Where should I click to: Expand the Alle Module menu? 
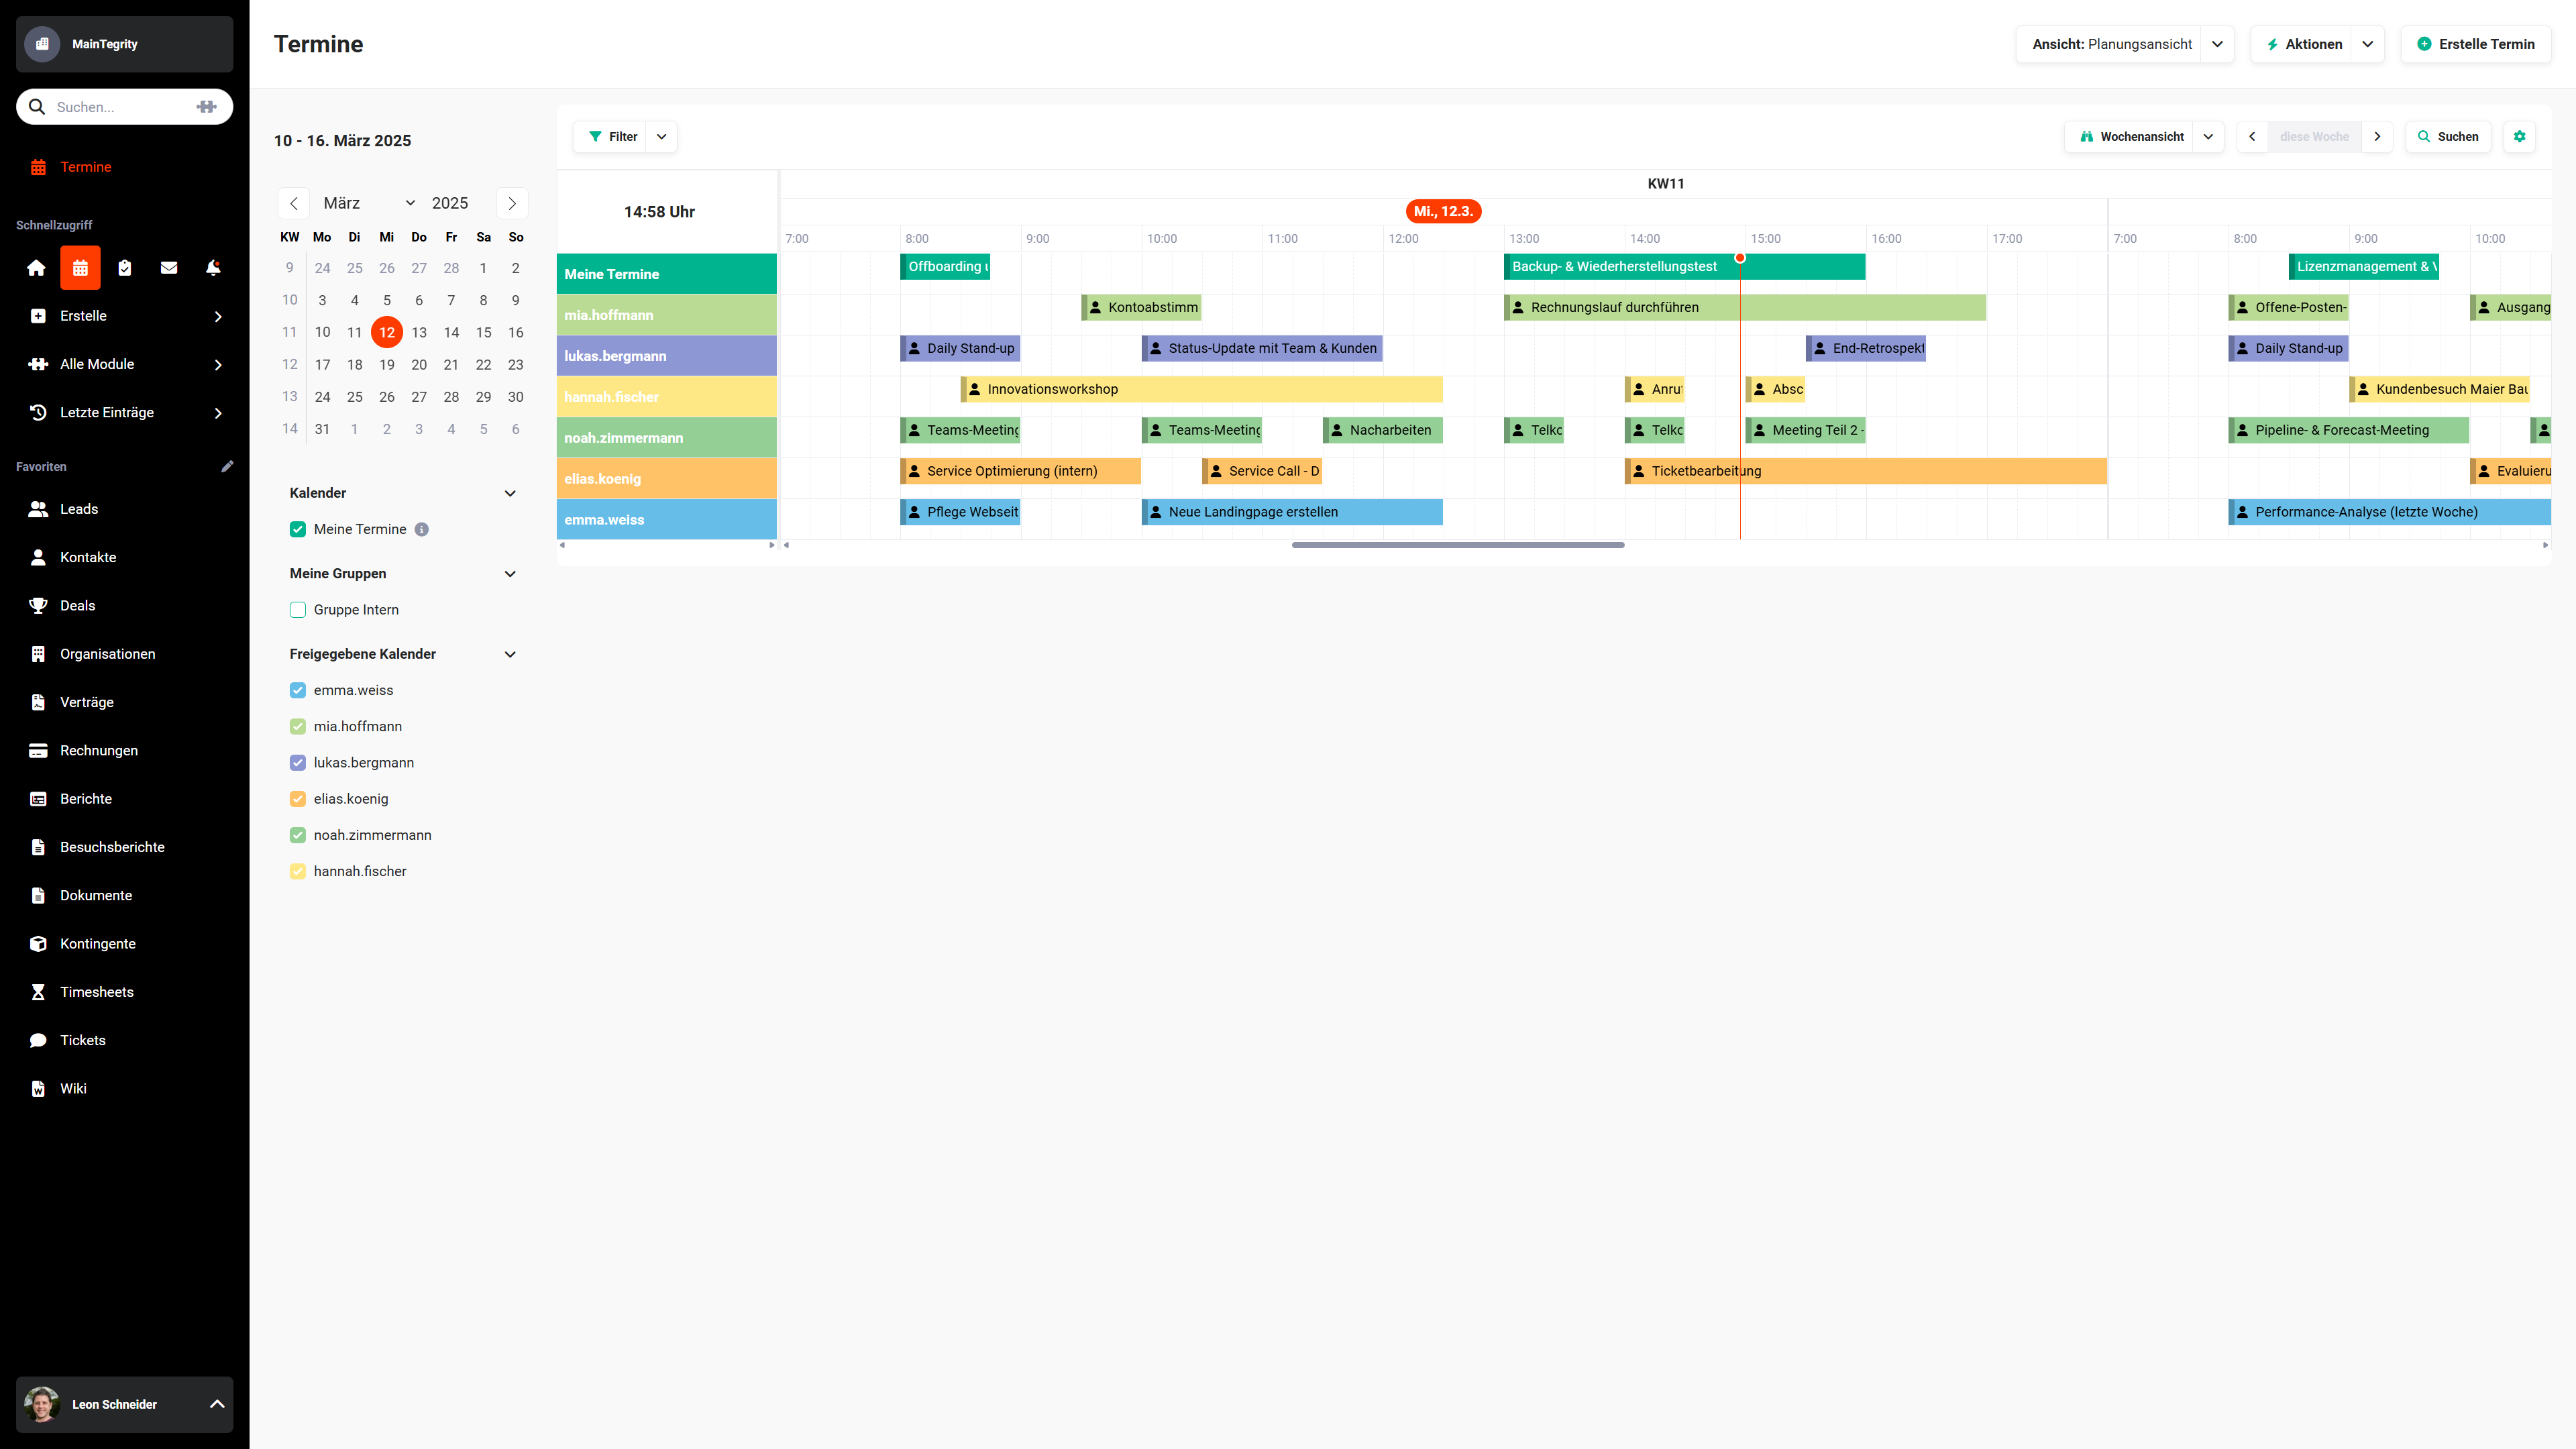[x=125, y=364]
